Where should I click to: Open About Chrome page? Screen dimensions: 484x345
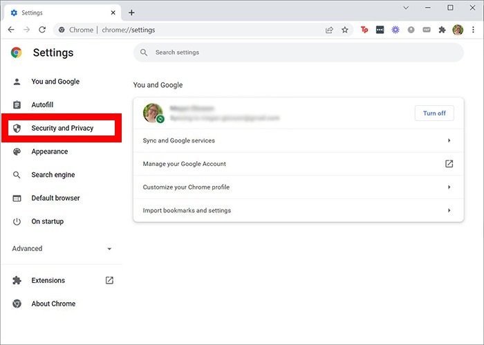pos(53,304)
